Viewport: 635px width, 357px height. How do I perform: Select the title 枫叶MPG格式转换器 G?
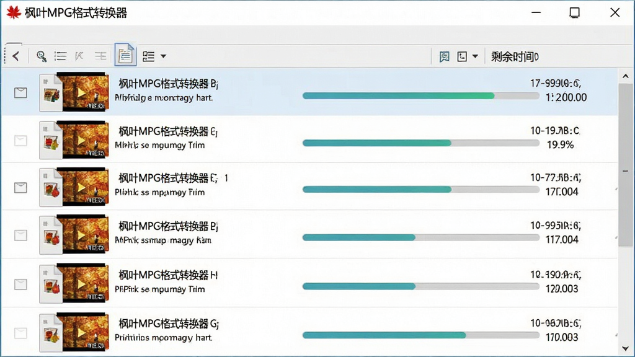pos(169,324)
